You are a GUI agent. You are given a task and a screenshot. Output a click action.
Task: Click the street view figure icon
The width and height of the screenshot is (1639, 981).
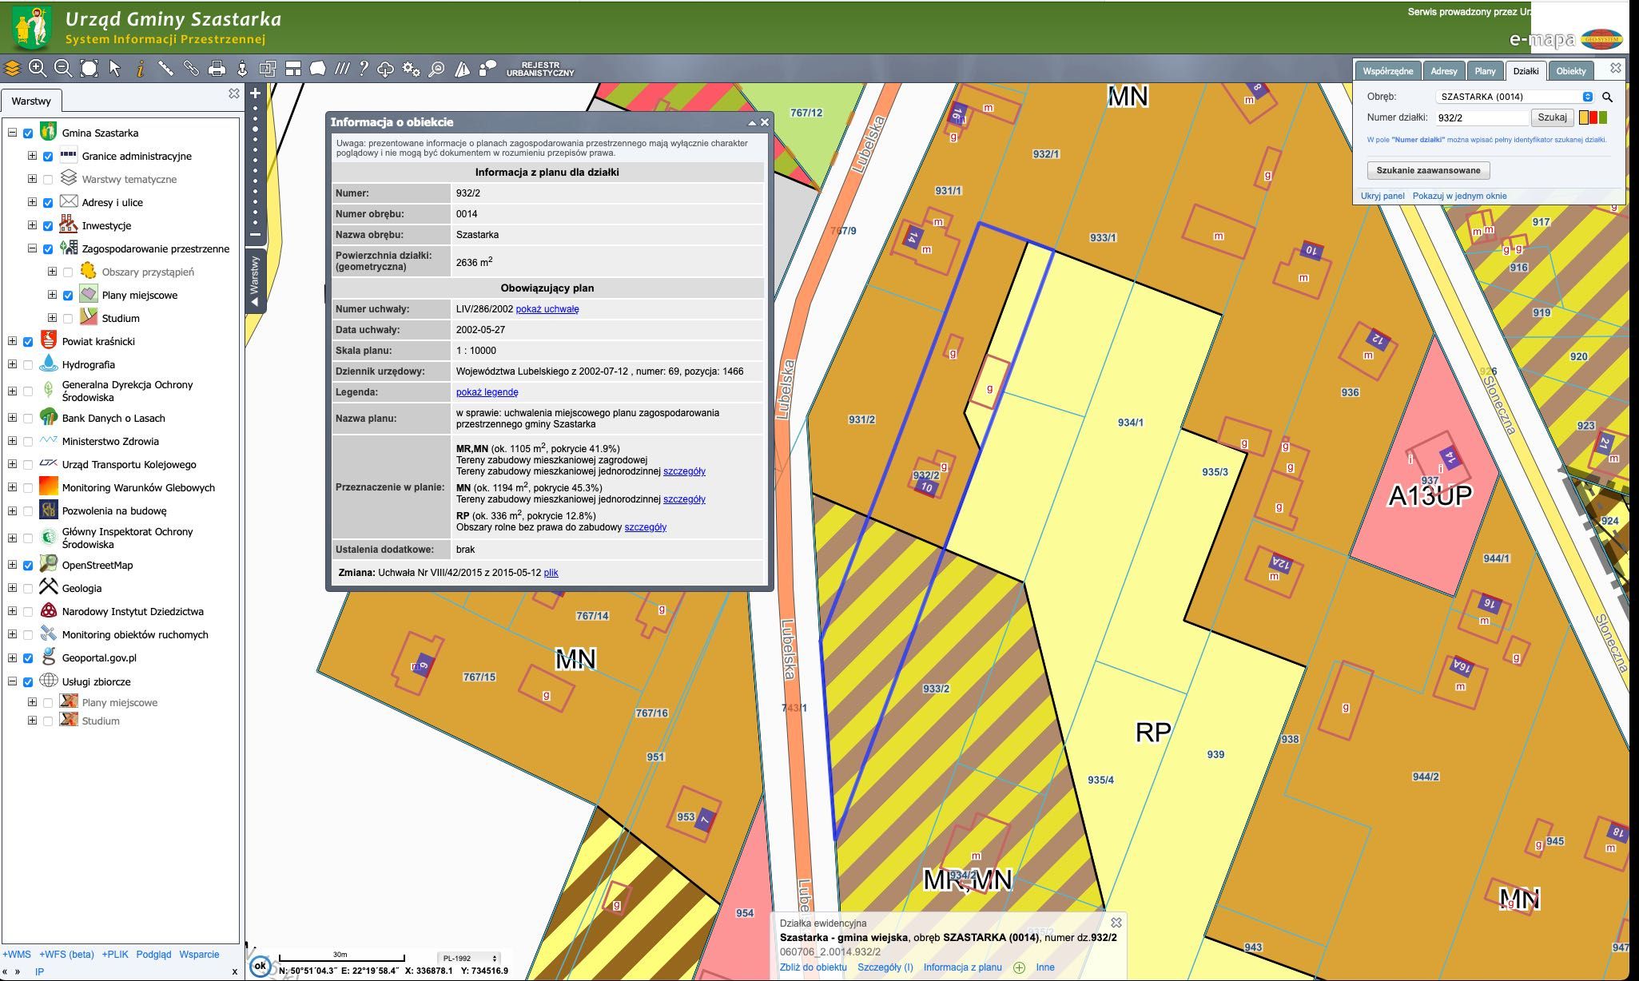242,69
